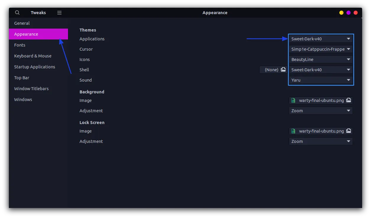Select warty-final-ubuntu.png as background image
Screen dimensions: 371x218
point(318,100)
